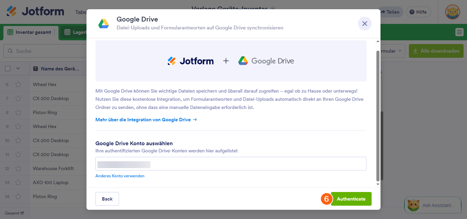Click the Ask Assistant cat icon
This screenshot has height=219, width=467.
[414, 205]
